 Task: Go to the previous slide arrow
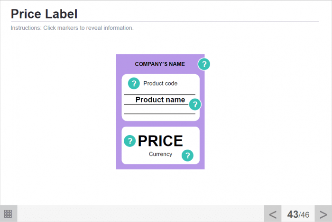[x=273, y=214]
